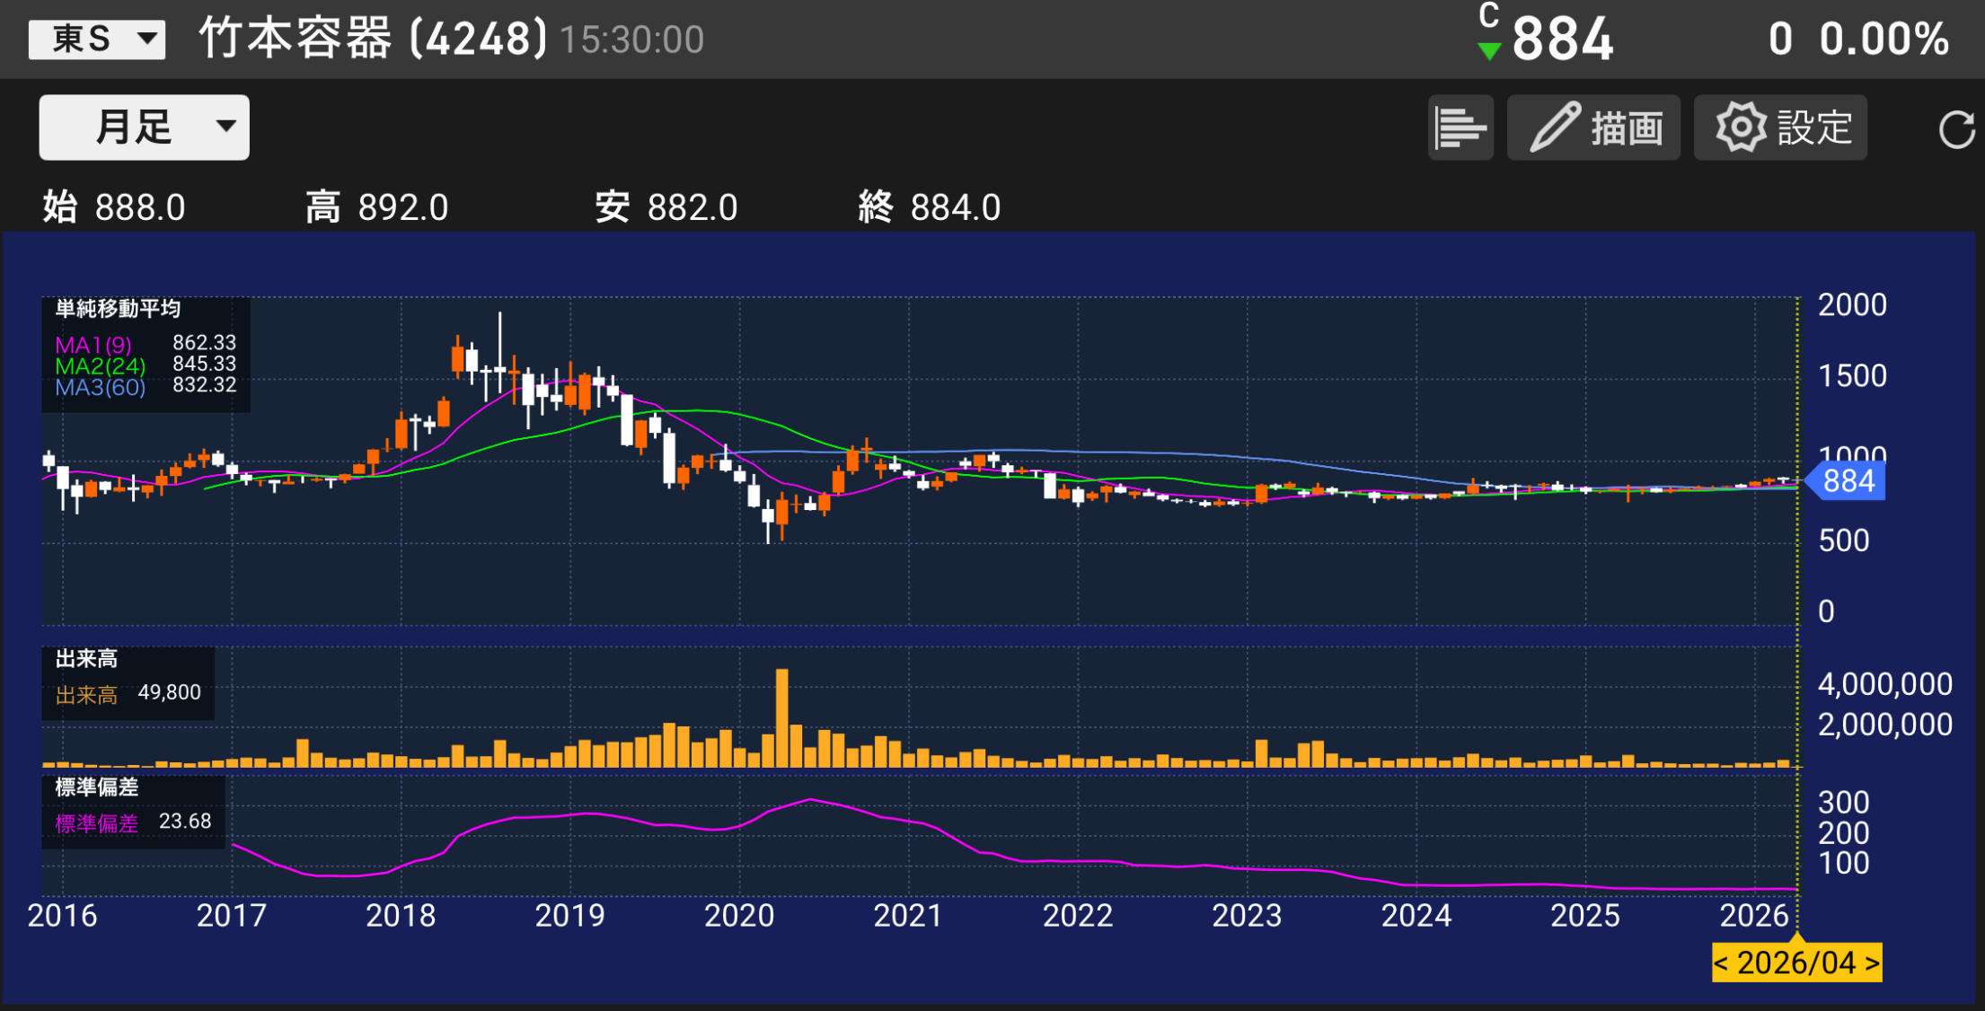Click the 竹本容器 (4248) stock title
The width and height of the screenshot is (1985, 1011).
(x=372, y=40)
